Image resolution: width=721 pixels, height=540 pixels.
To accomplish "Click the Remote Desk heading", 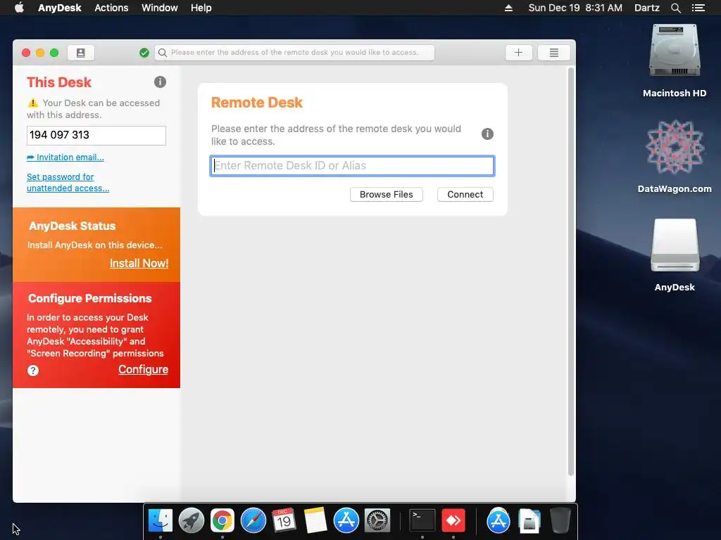I will tap(256, 103).
